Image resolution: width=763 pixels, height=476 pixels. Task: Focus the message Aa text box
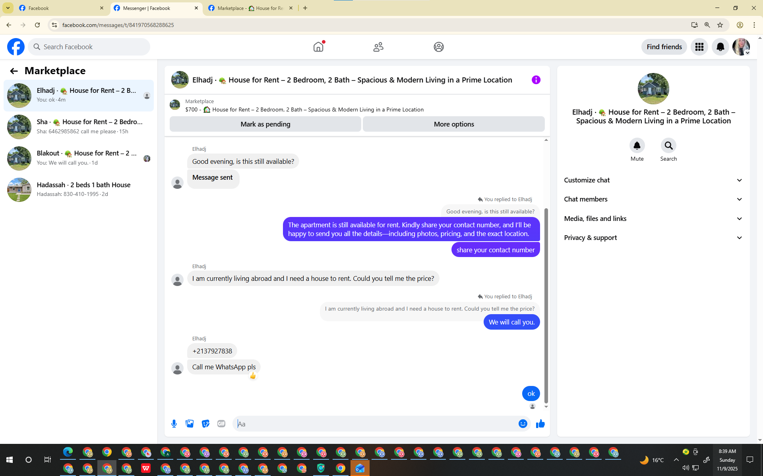376,424
